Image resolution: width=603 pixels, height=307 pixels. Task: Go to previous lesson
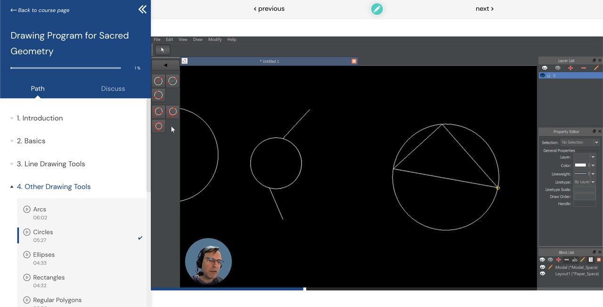[269, 8]
